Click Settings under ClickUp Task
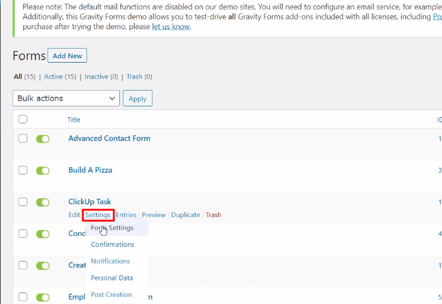 [x=98, y=215]
